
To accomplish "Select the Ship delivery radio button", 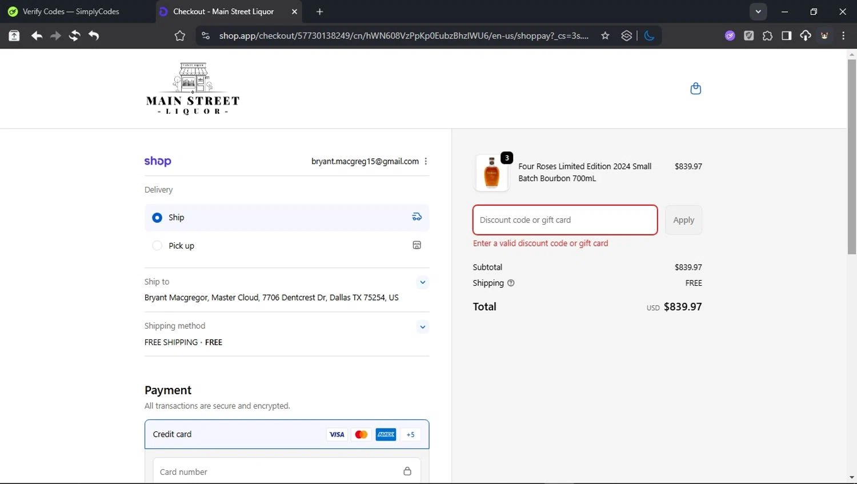I will (x=157, y=218).
